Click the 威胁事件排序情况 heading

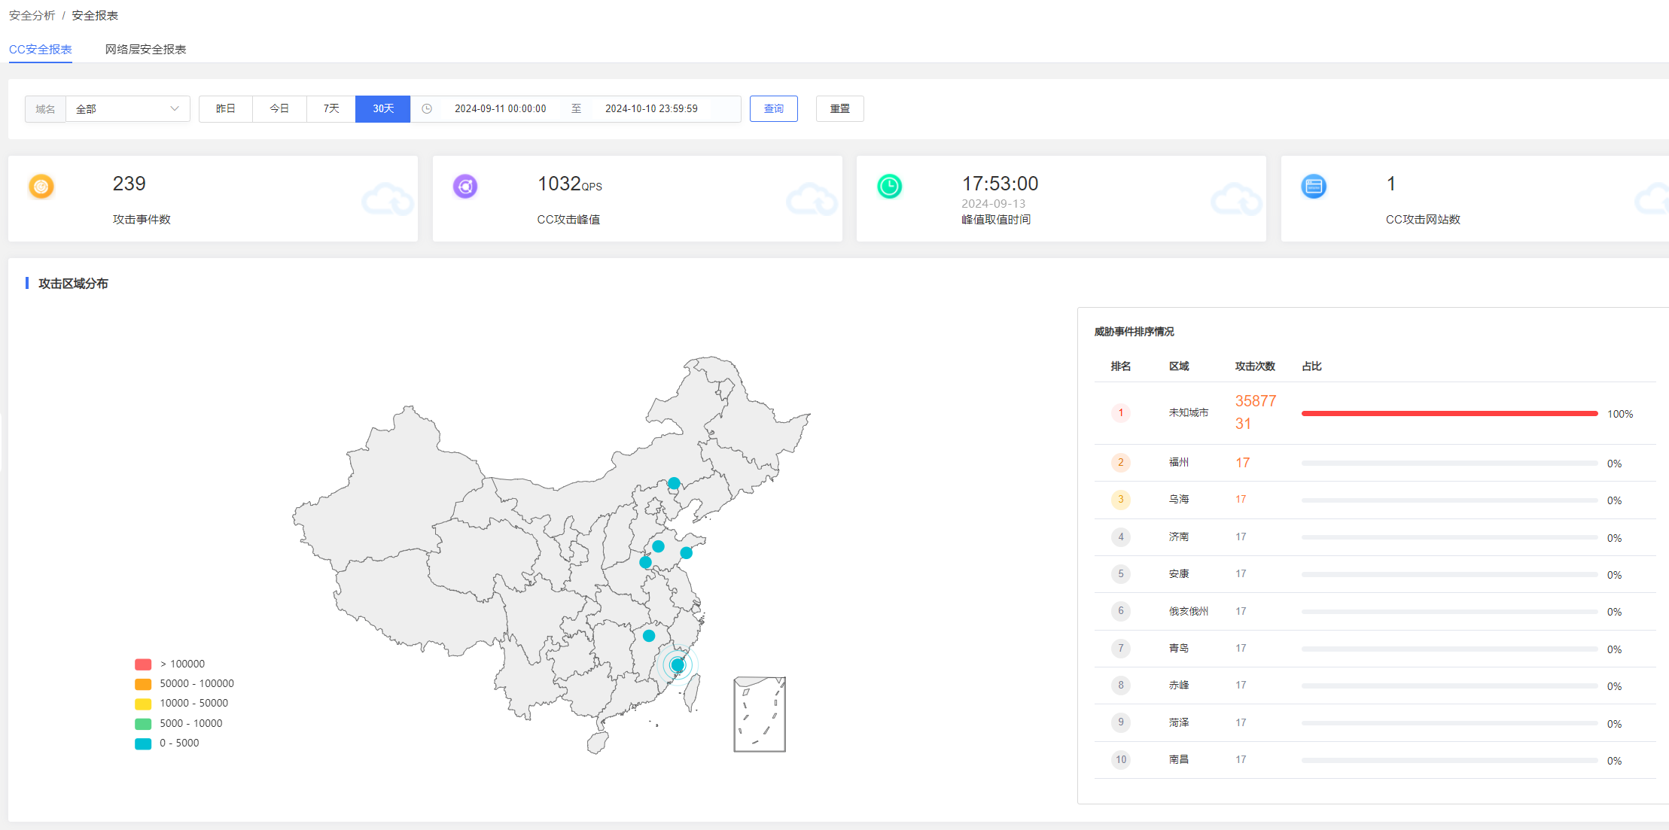pyautogui.click(x=1134, y=331)
